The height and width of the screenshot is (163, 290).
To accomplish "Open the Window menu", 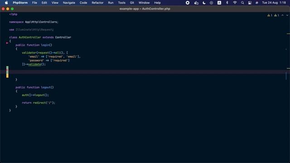I will click(144, 3).
